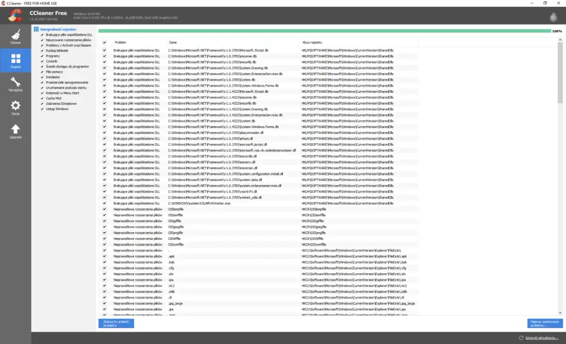
Task: Uncheck the first Brakujące pliki współdzielone DLL entry
Action: (x=104, y=50)
